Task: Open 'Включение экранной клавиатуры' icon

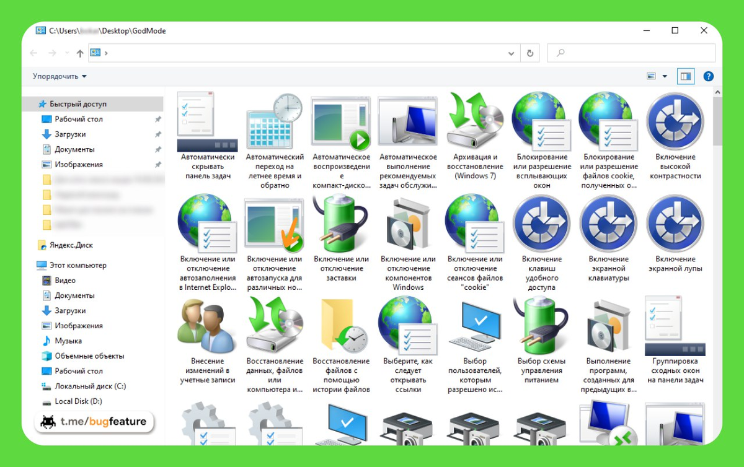Action: [x=609, y=223]
